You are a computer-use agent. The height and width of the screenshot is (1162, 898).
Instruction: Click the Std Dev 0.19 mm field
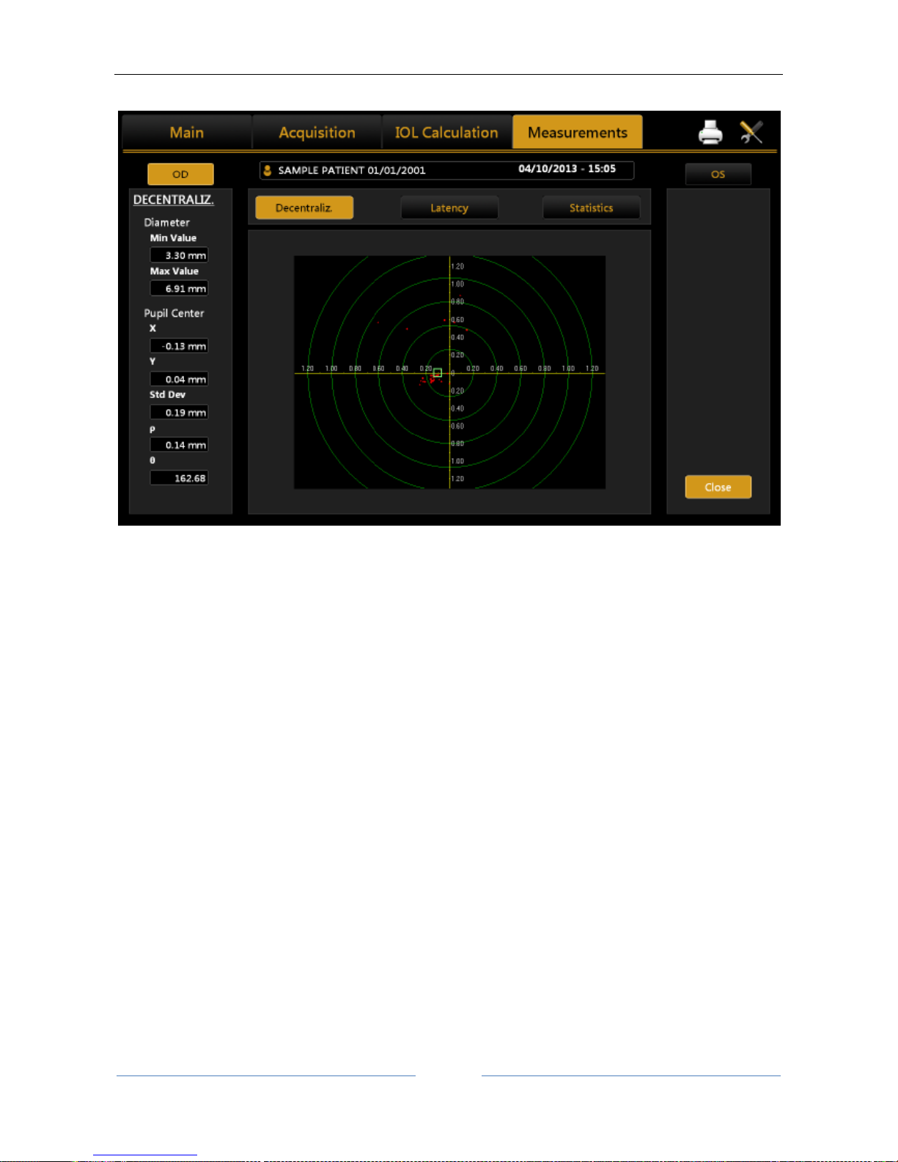[x=179, y=412]
